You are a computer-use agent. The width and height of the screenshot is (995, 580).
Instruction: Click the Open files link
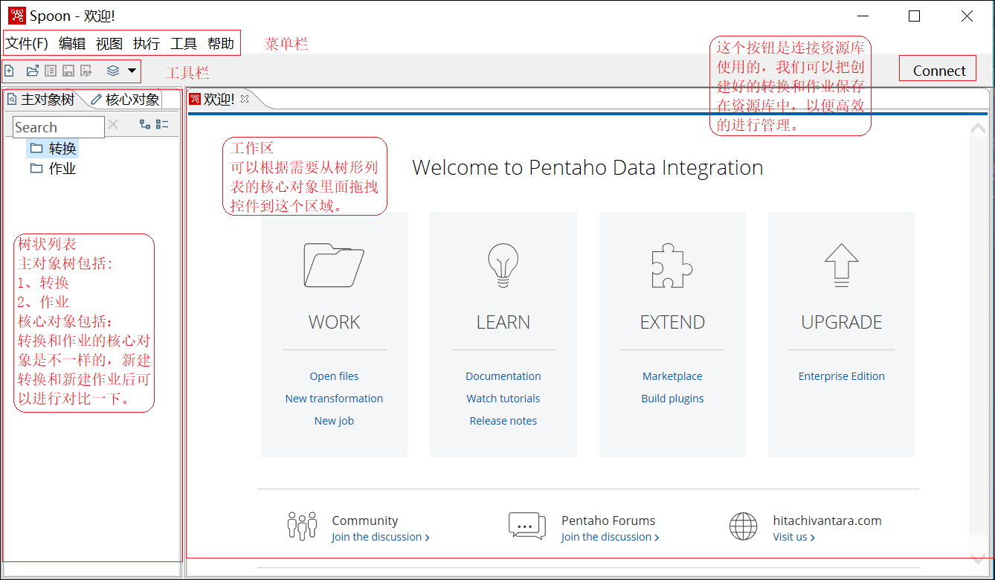[x=334, y=376]
